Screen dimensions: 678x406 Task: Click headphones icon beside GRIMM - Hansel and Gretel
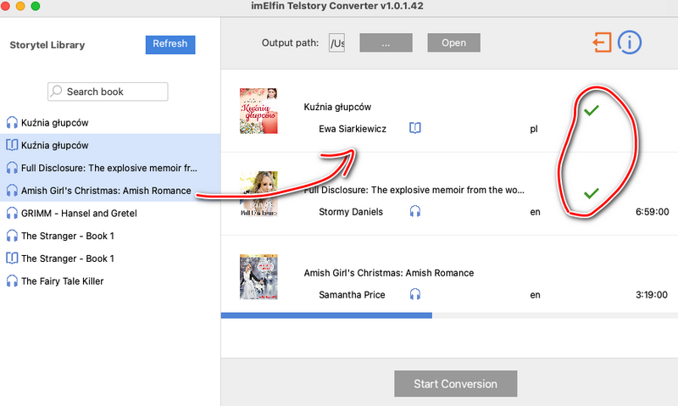point(12,213)
